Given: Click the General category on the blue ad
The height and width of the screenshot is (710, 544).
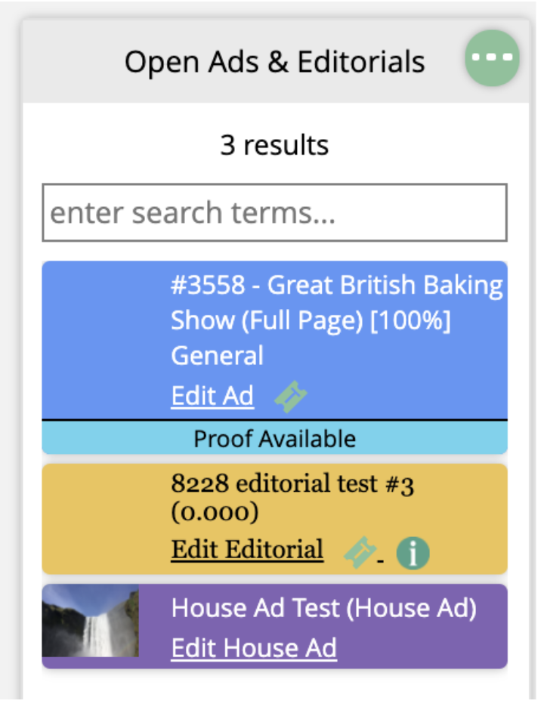Looking at the screenshot, I should pyautogui.click(x=217, y=356).
